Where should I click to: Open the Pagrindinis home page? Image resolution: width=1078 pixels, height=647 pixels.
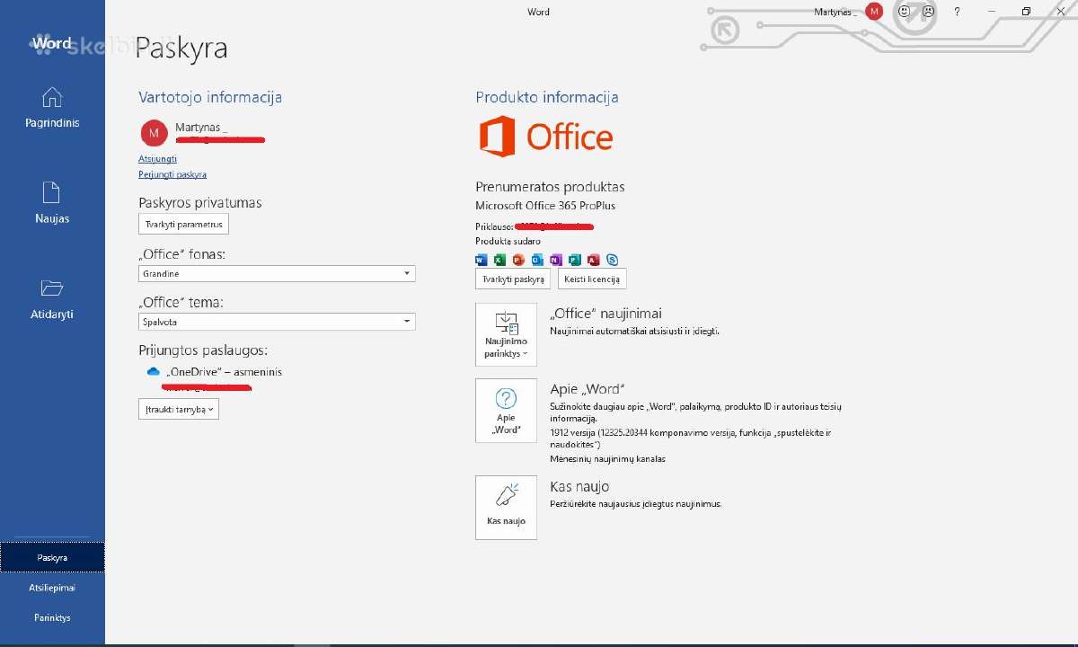52,108
